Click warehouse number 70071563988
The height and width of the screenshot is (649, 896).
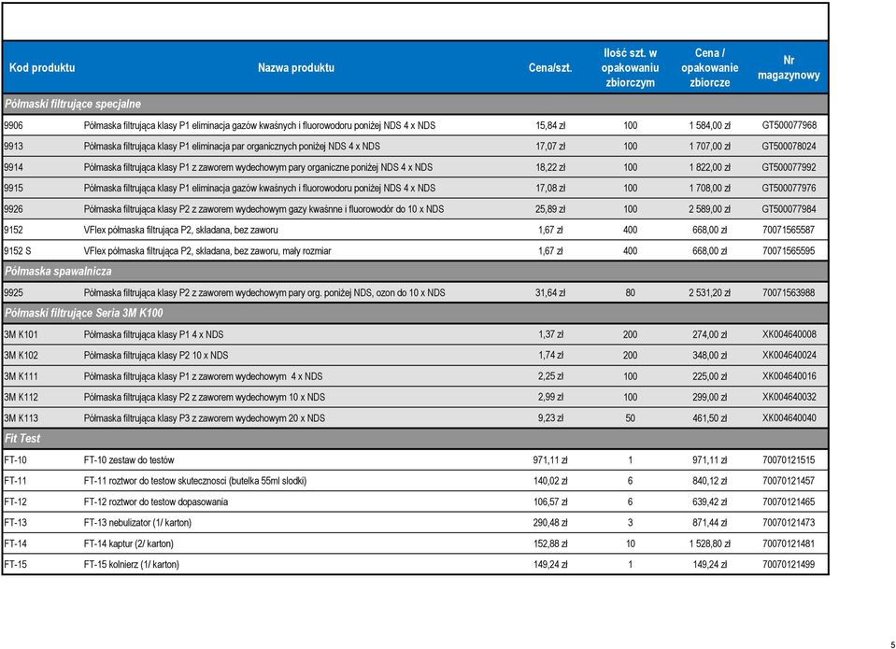pyautogui.click(x=789, y=292)
